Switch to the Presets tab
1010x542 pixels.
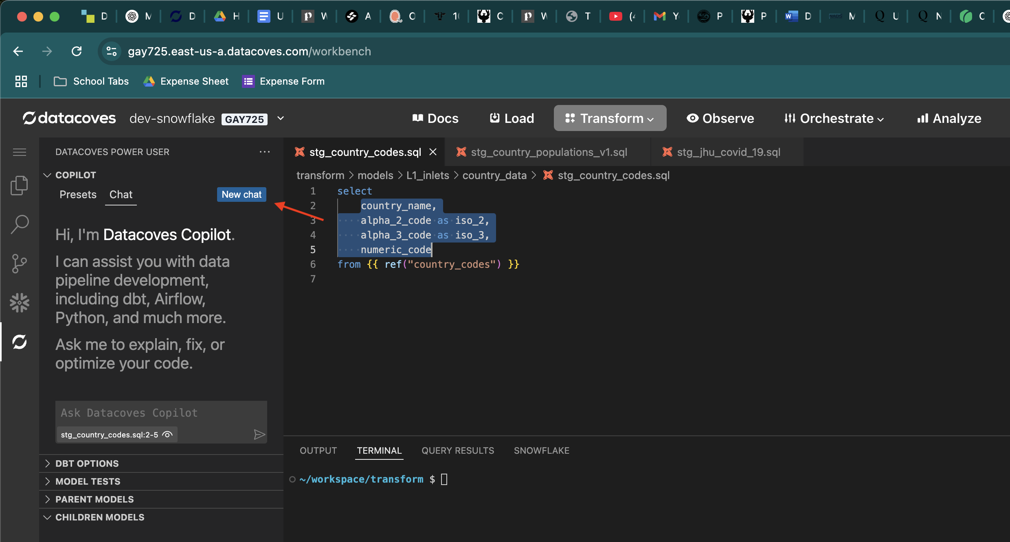pyautogui.click(x=78, y=195)
